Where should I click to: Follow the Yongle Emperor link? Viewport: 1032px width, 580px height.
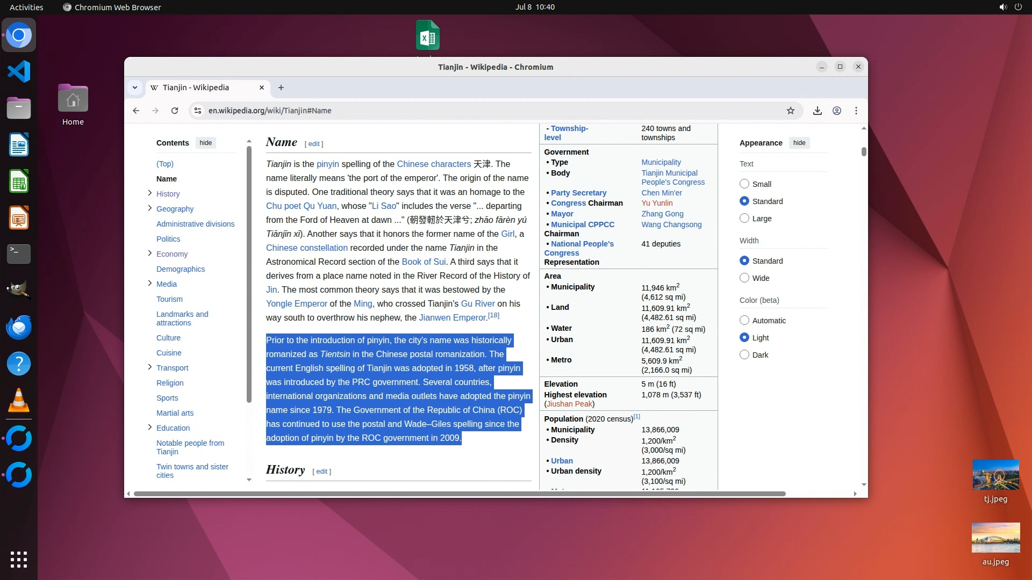296,304
